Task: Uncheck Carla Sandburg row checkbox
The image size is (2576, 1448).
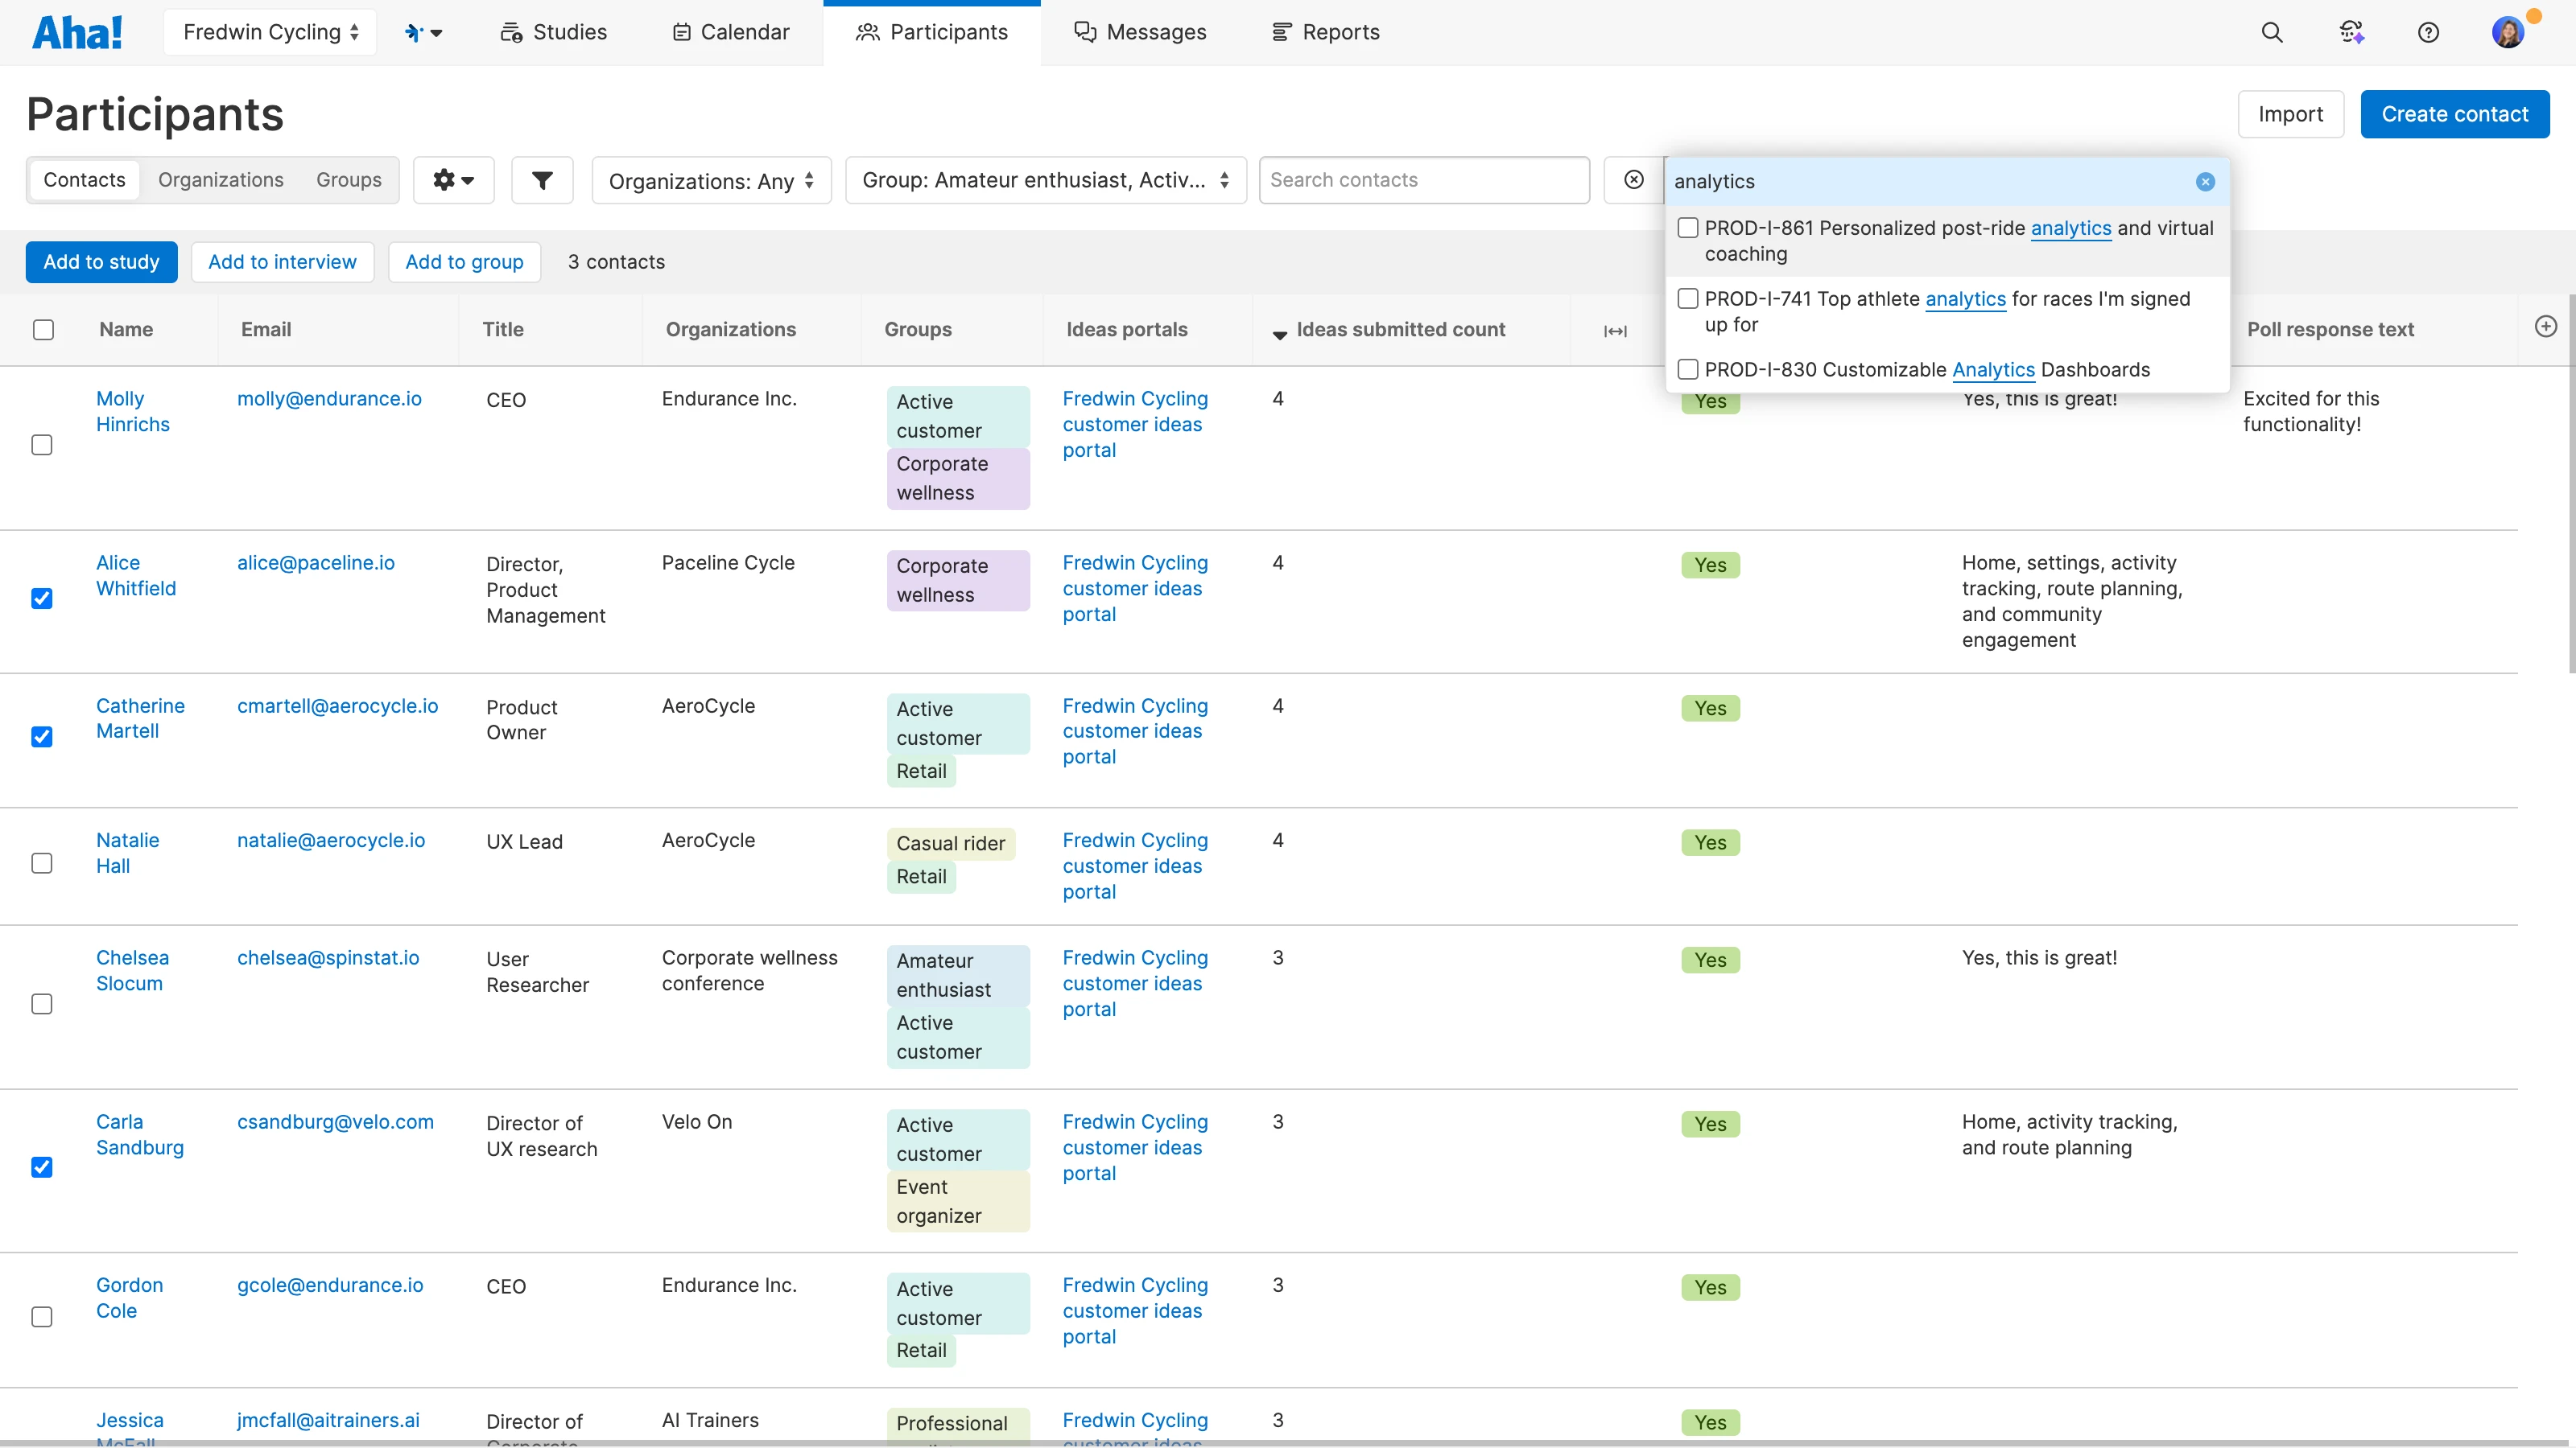Action: click(x=42, y=1167)
